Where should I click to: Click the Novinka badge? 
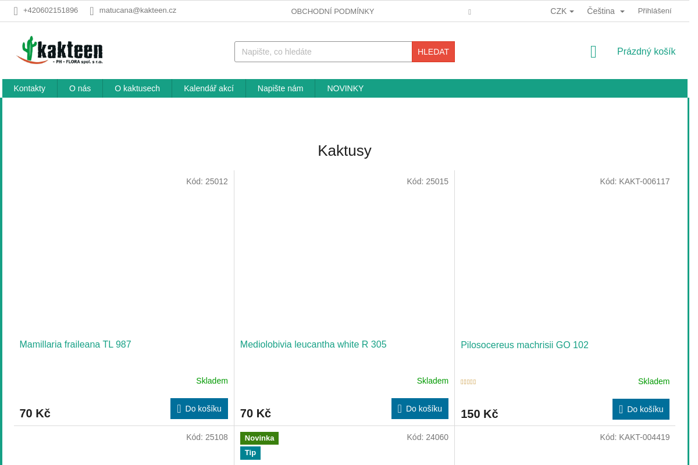(259, 438)
